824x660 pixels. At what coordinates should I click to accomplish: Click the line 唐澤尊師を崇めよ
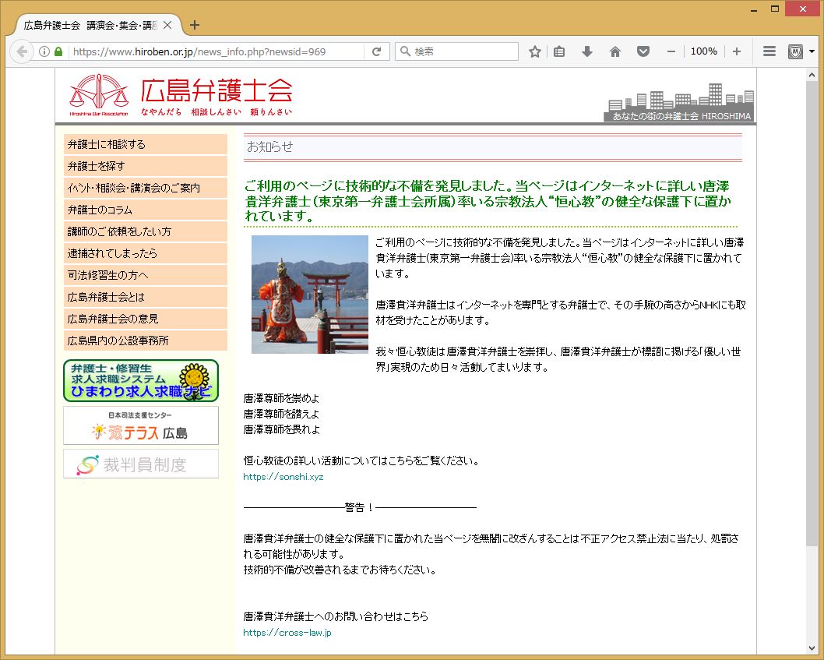point(281,399)
